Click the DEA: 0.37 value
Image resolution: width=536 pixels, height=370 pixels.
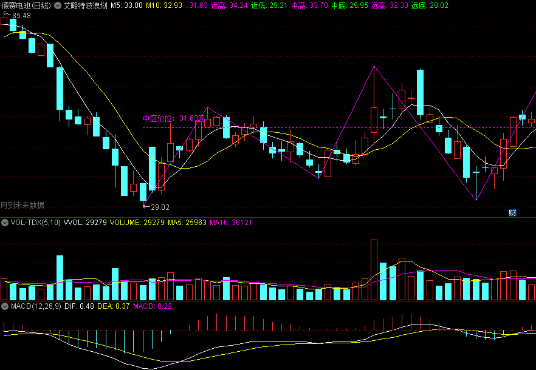tap(114, 306)
